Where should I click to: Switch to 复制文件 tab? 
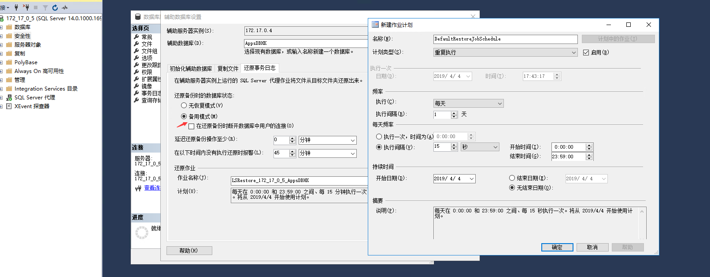coord(228,69)
